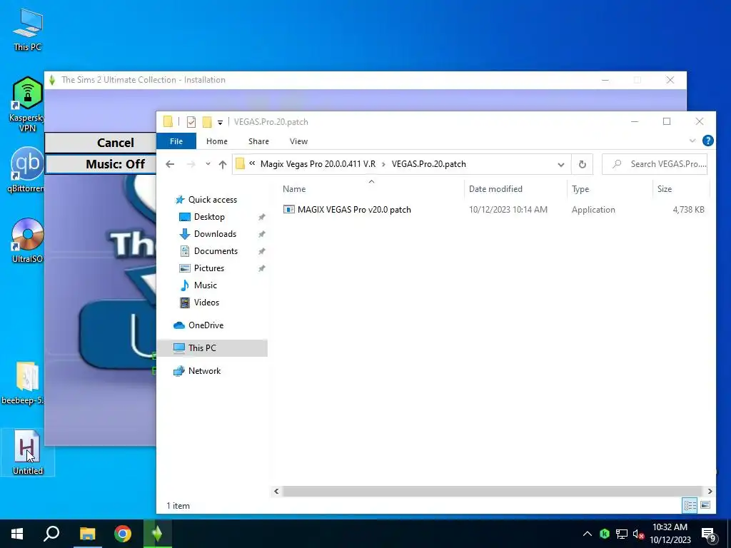The height and width of the screenshot is (548, 731).
Task: Show hidden system tray icons
Action: [588, 534]
